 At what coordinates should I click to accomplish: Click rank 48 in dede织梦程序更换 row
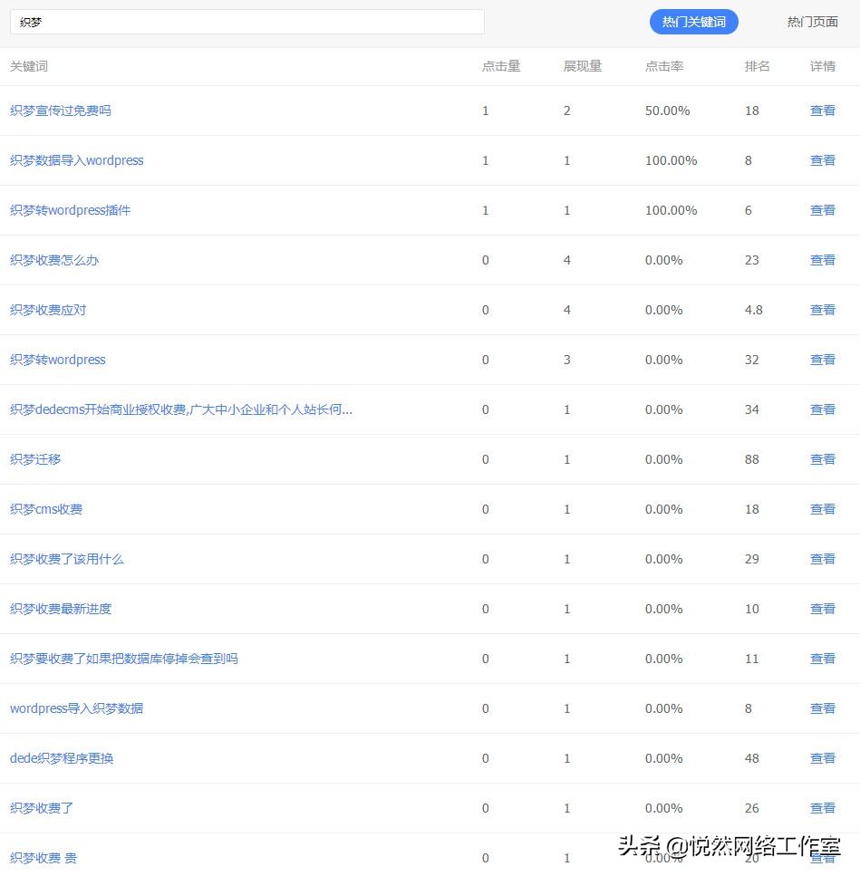click(x=751, y=758)
